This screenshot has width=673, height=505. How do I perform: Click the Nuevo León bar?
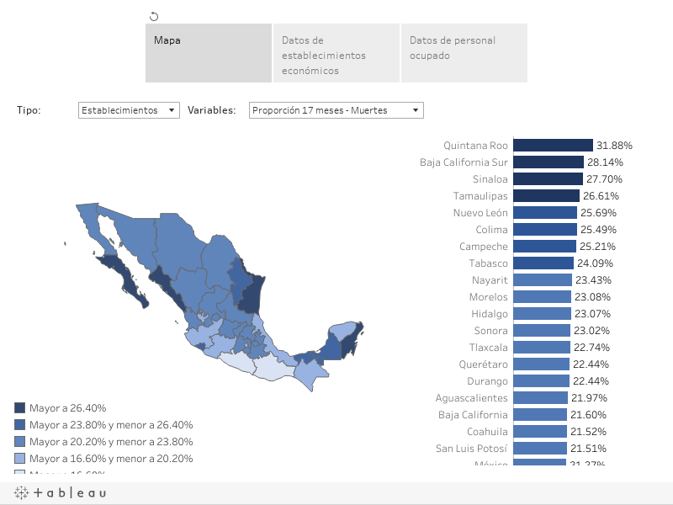(x=543, y=213)
